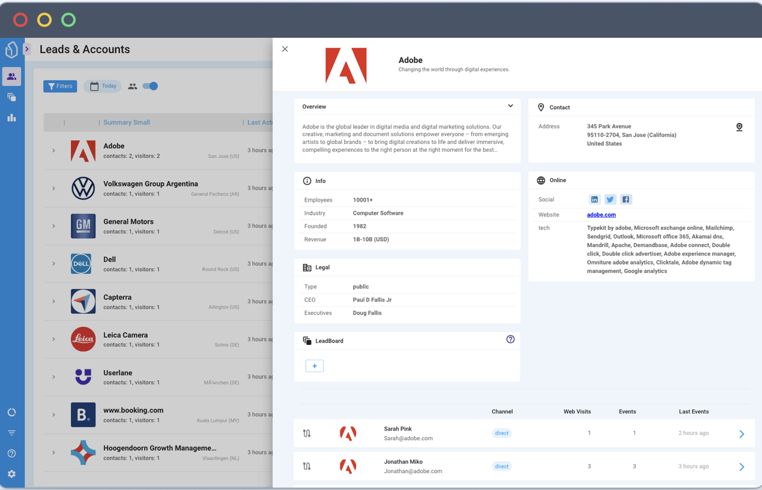Viewport: 762px width, 490px height.
Task: Expand the Hoogendoorn Growth Management row
Action: pos(53,453)
